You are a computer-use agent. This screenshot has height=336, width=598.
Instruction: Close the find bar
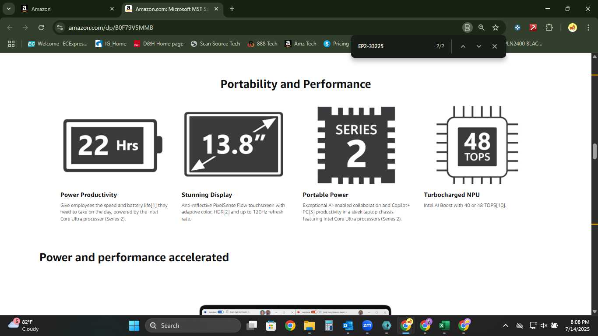pos(494,46)
